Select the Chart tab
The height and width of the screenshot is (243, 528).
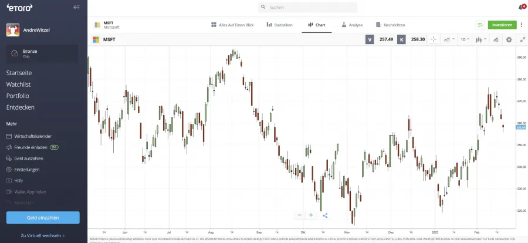317,25
